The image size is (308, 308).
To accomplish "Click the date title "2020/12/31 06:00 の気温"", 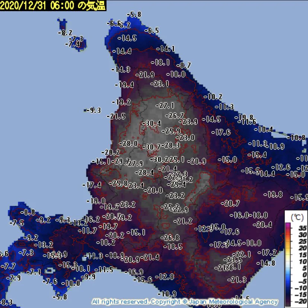I will [x=53, y=6].
